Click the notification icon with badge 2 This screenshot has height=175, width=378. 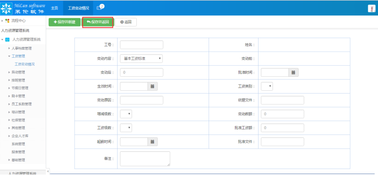(100, 7)
